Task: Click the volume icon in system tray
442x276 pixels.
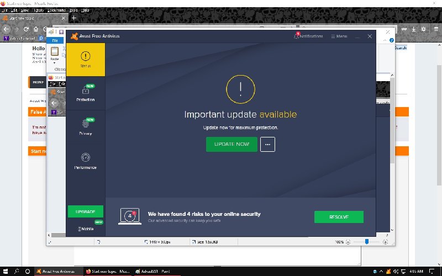Action: 396,272
